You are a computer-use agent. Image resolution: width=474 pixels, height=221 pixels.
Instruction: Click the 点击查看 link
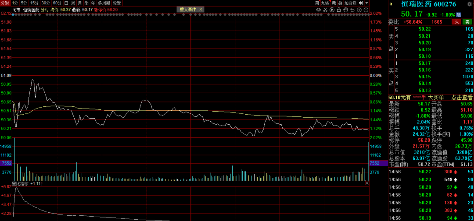click(x=462, y=98)
